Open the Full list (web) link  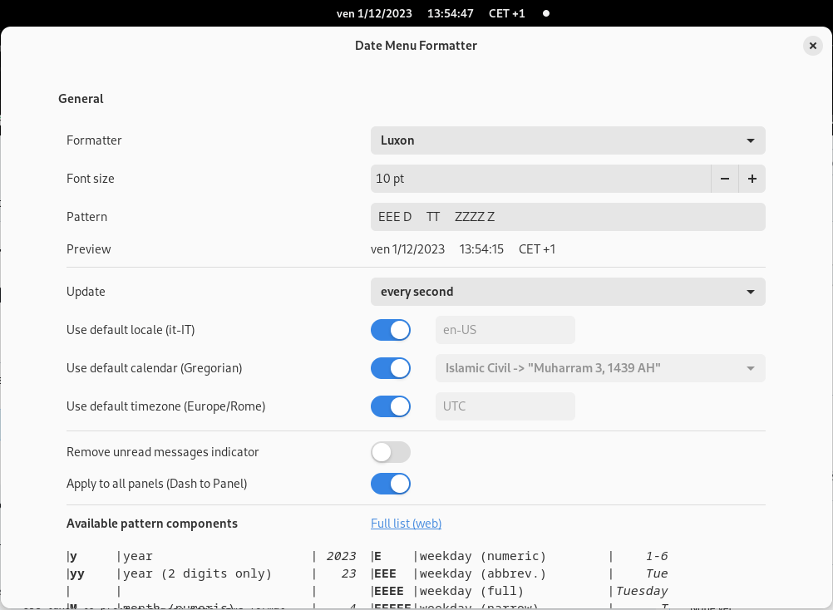pyautogui.click(x=406, y=524)
